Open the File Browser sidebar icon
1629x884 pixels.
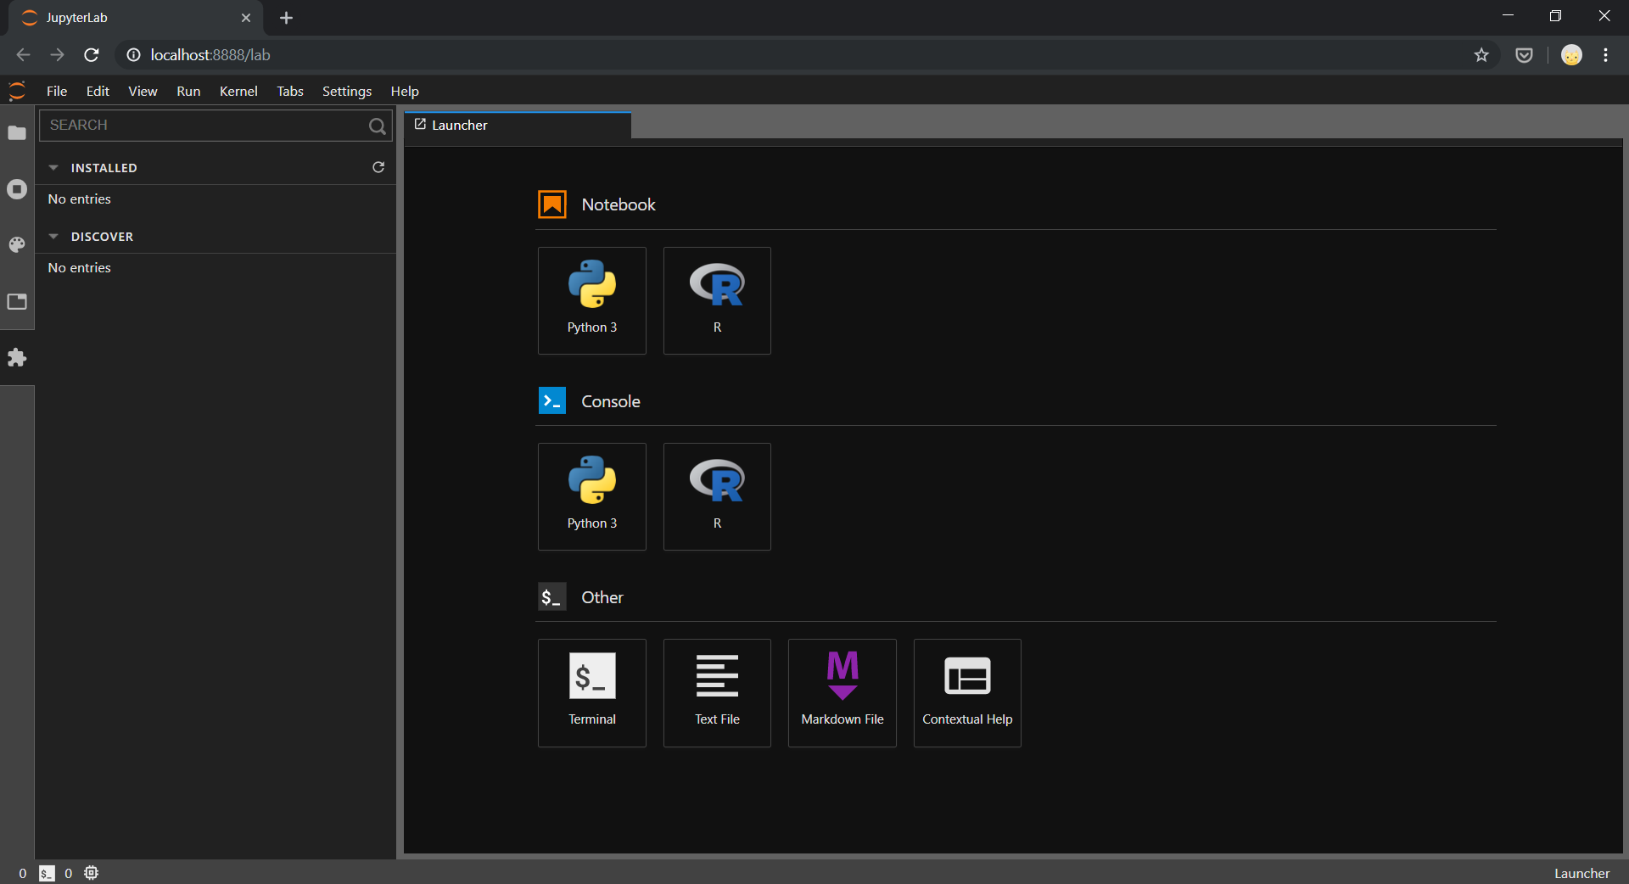(17, 133)
